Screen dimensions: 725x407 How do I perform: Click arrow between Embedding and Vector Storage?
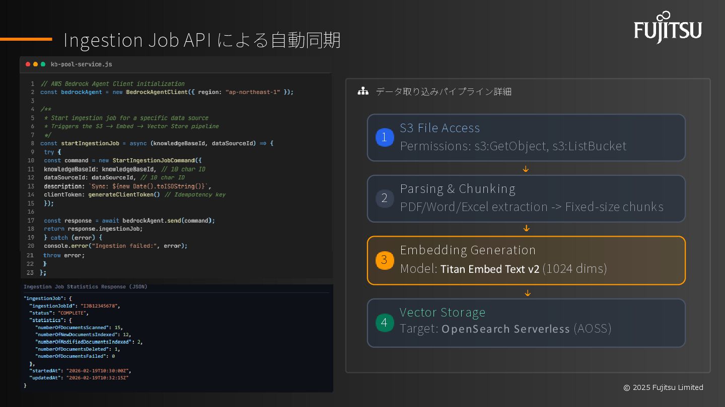coord(527,293)
